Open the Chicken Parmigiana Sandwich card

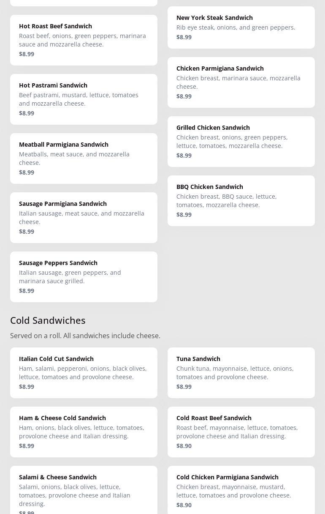pos(241,82)
